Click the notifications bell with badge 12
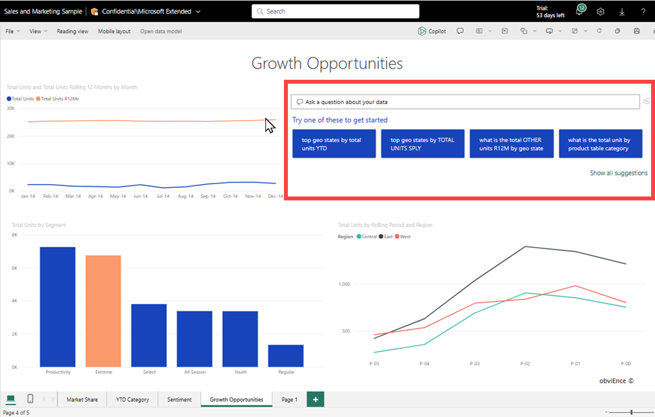The image size is (655, 417). (578, 10)
